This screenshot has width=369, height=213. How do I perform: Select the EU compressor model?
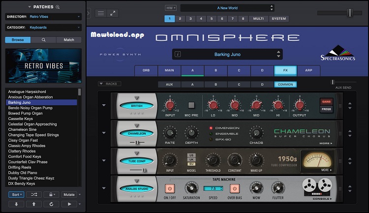tap(191, 164)
